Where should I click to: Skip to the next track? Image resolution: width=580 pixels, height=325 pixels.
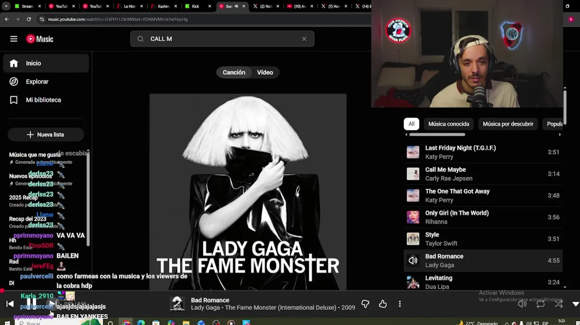tap(52, 304)
